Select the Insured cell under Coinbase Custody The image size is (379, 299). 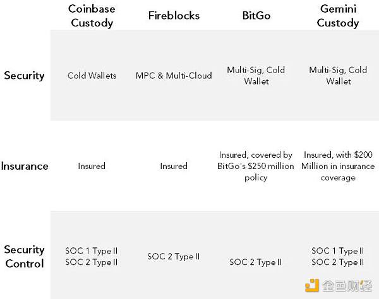click(92, 167)
